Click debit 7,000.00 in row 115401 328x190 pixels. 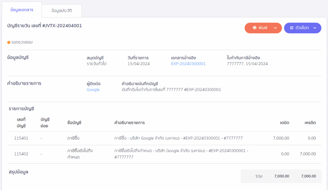281,138
